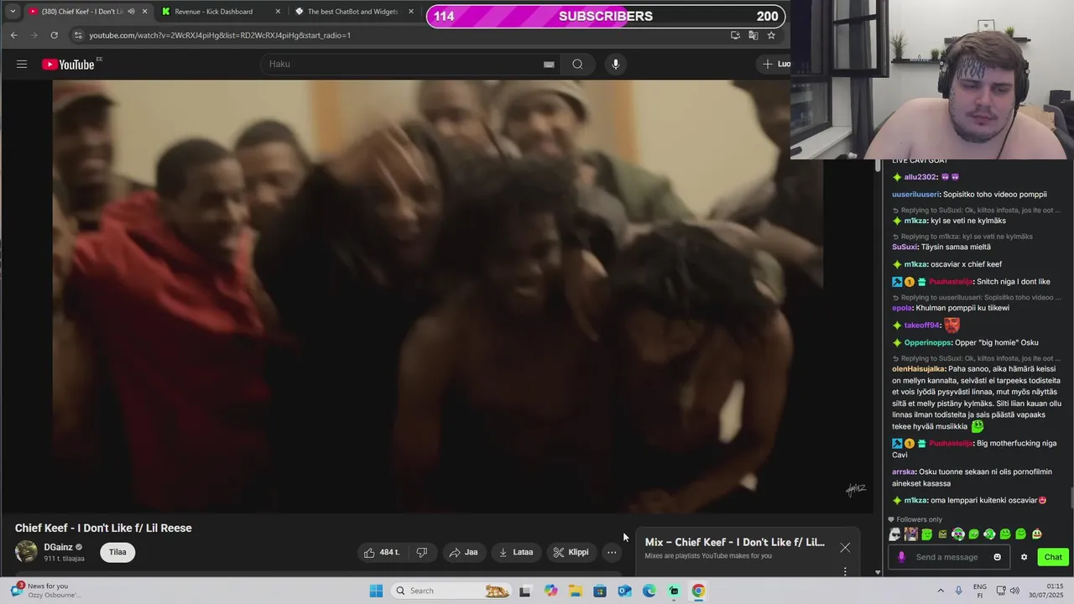Share the video with Jaa button
The image size is (1074, 604).
pyautogui.click(x=463, y=552)
